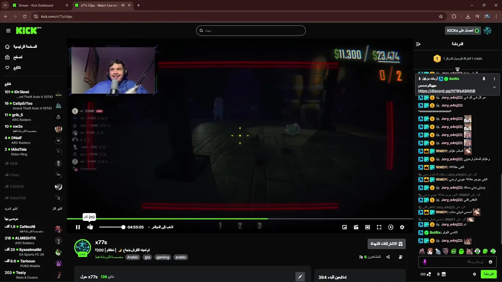The image size is (502, 282).
Task: Click the playback speed circular icon
Action: click(x=391, y=227)
